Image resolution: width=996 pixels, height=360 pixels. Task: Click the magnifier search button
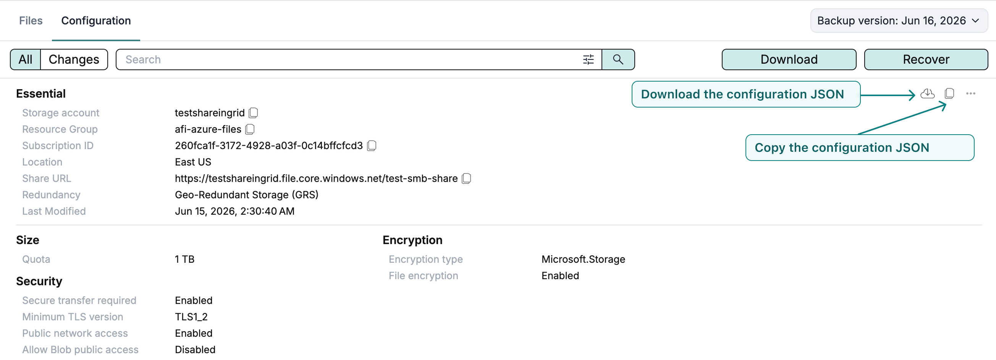pyautogui.click(x=618, y=59)
